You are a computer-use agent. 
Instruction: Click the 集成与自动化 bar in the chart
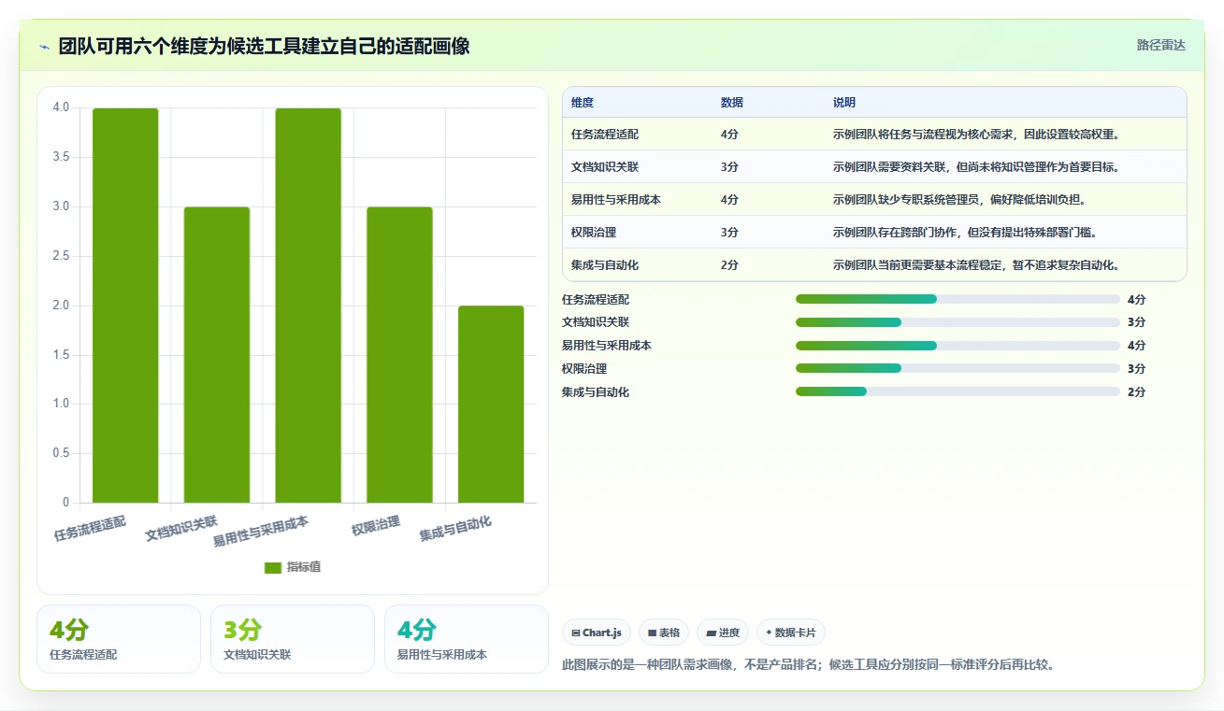pos(491,405)
